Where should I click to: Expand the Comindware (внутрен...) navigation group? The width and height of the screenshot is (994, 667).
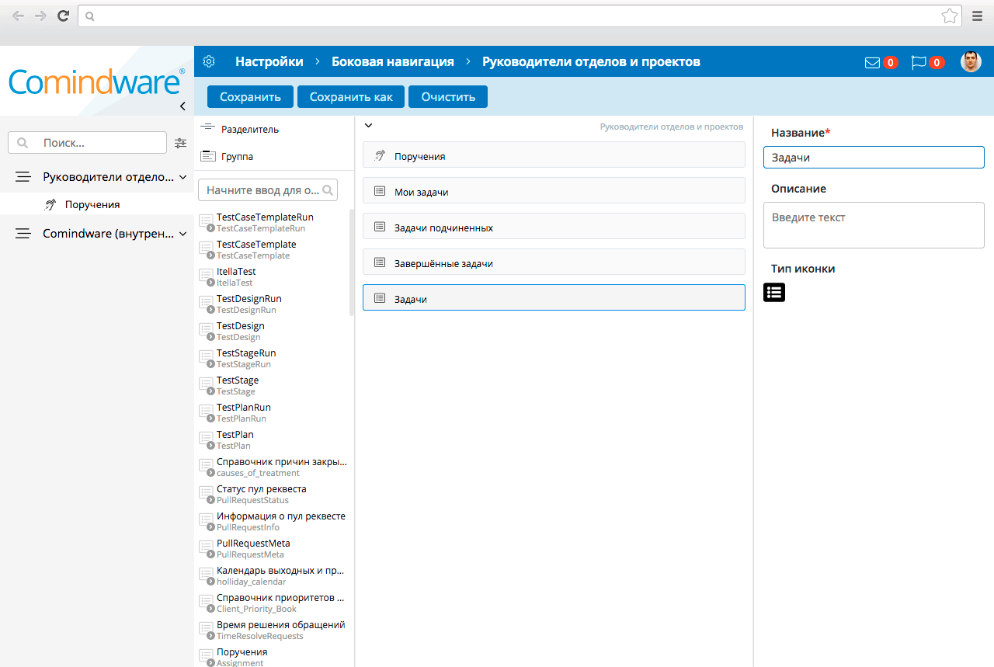[183, 232]
